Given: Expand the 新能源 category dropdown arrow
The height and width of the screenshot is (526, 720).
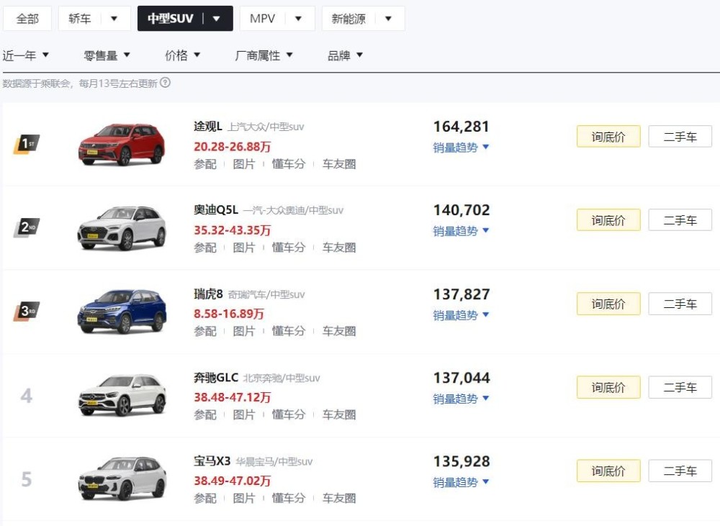Looking at the screenshot, I should [388, 19].
